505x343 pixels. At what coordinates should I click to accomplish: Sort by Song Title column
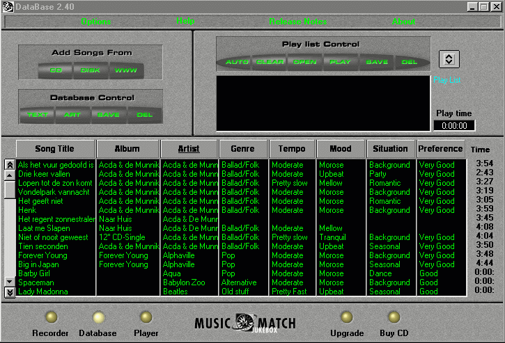[56, 149]
